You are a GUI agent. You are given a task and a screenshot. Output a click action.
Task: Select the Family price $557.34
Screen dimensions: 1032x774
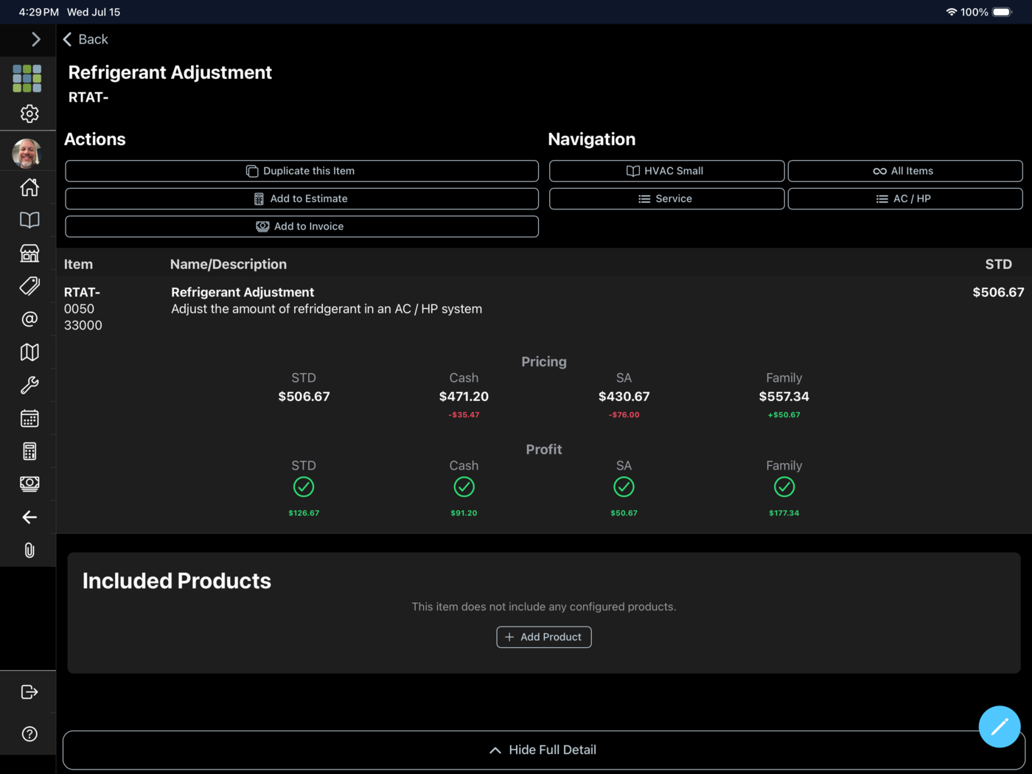[x=784, y=397]
